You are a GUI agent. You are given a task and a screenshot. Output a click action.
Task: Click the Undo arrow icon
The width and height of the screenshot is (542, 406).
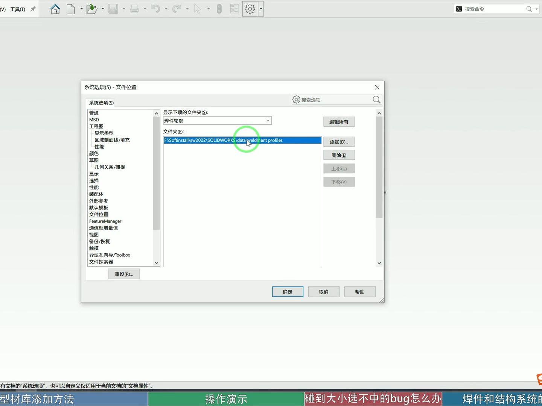point(155,9)
